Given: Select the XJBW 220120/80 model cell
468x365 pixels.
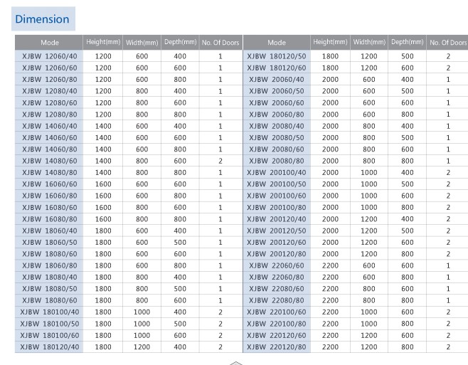Looking at the screenshot, I should point(277,347).
